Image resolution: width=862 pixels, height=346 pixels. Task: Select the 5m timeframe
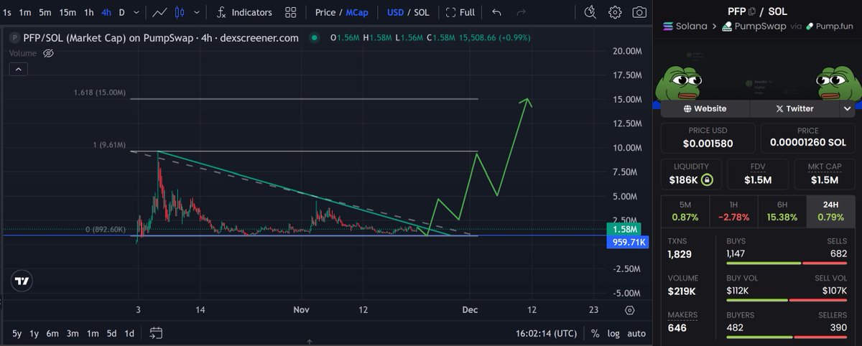pyautogui.click(x=45, y=12)
